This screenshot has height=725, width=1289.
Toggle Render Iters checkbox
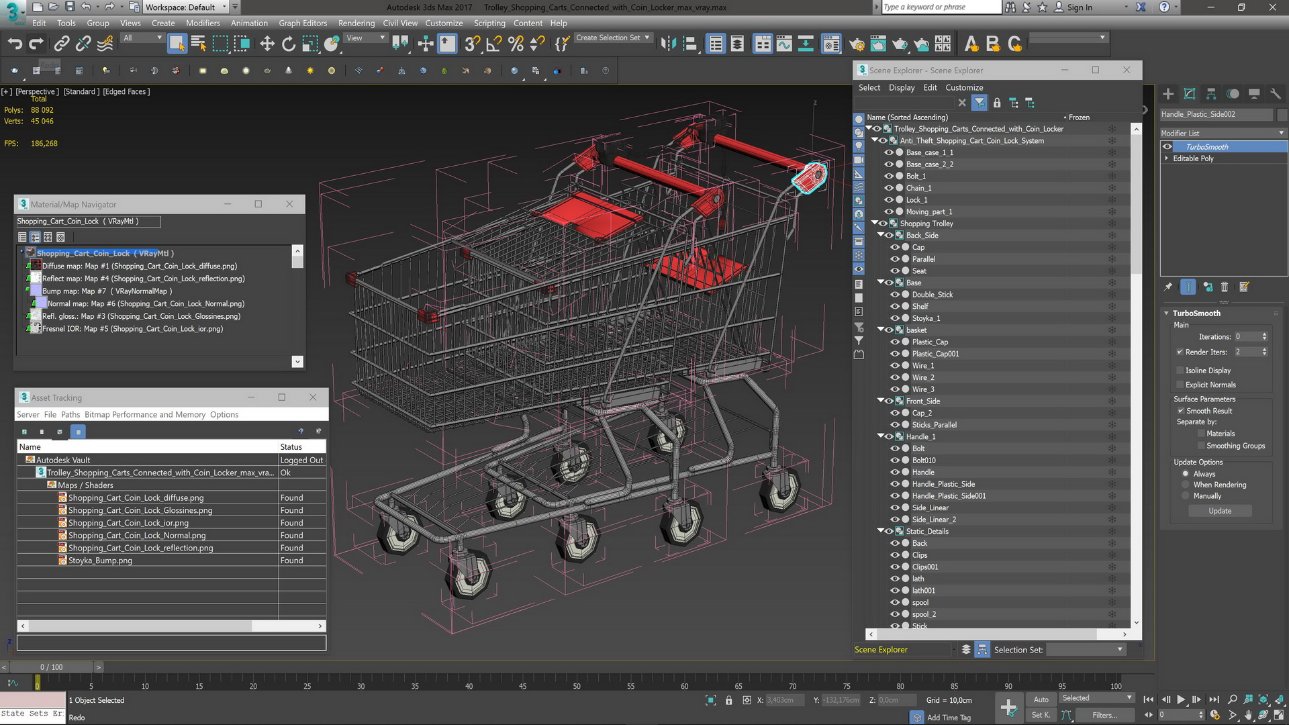(1180, 352)
